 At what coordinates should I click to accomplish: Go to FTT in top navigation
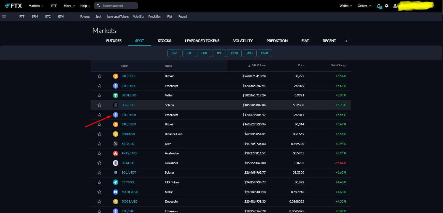(54, 6)
